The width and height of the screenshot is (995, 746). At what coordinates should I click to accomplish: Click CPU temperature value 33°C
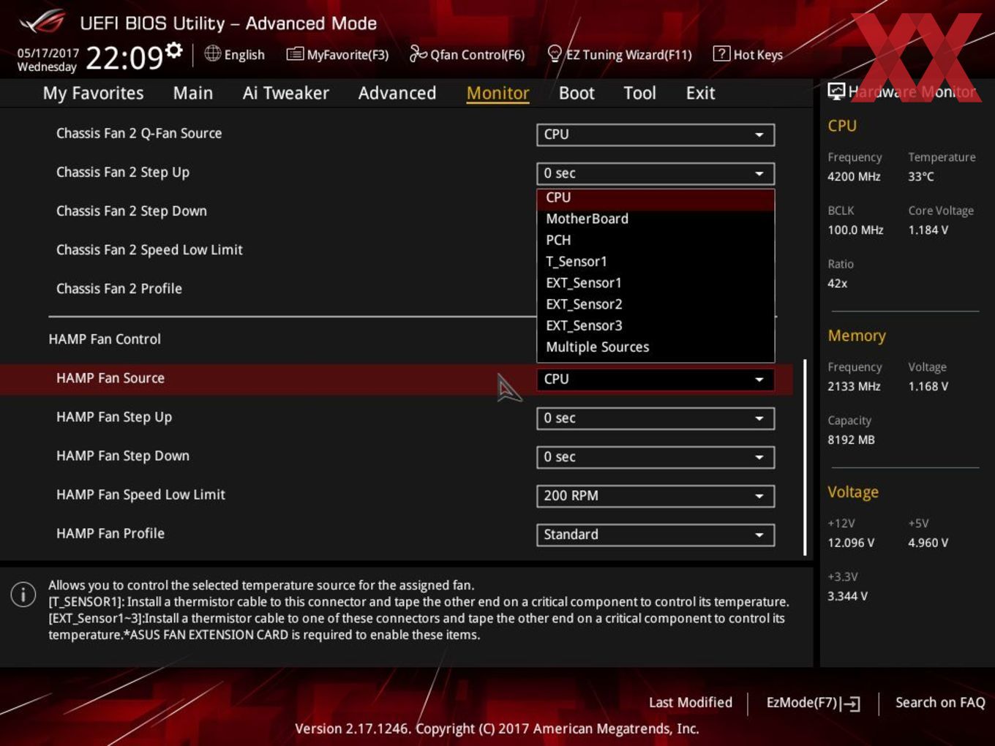[921, 176]
